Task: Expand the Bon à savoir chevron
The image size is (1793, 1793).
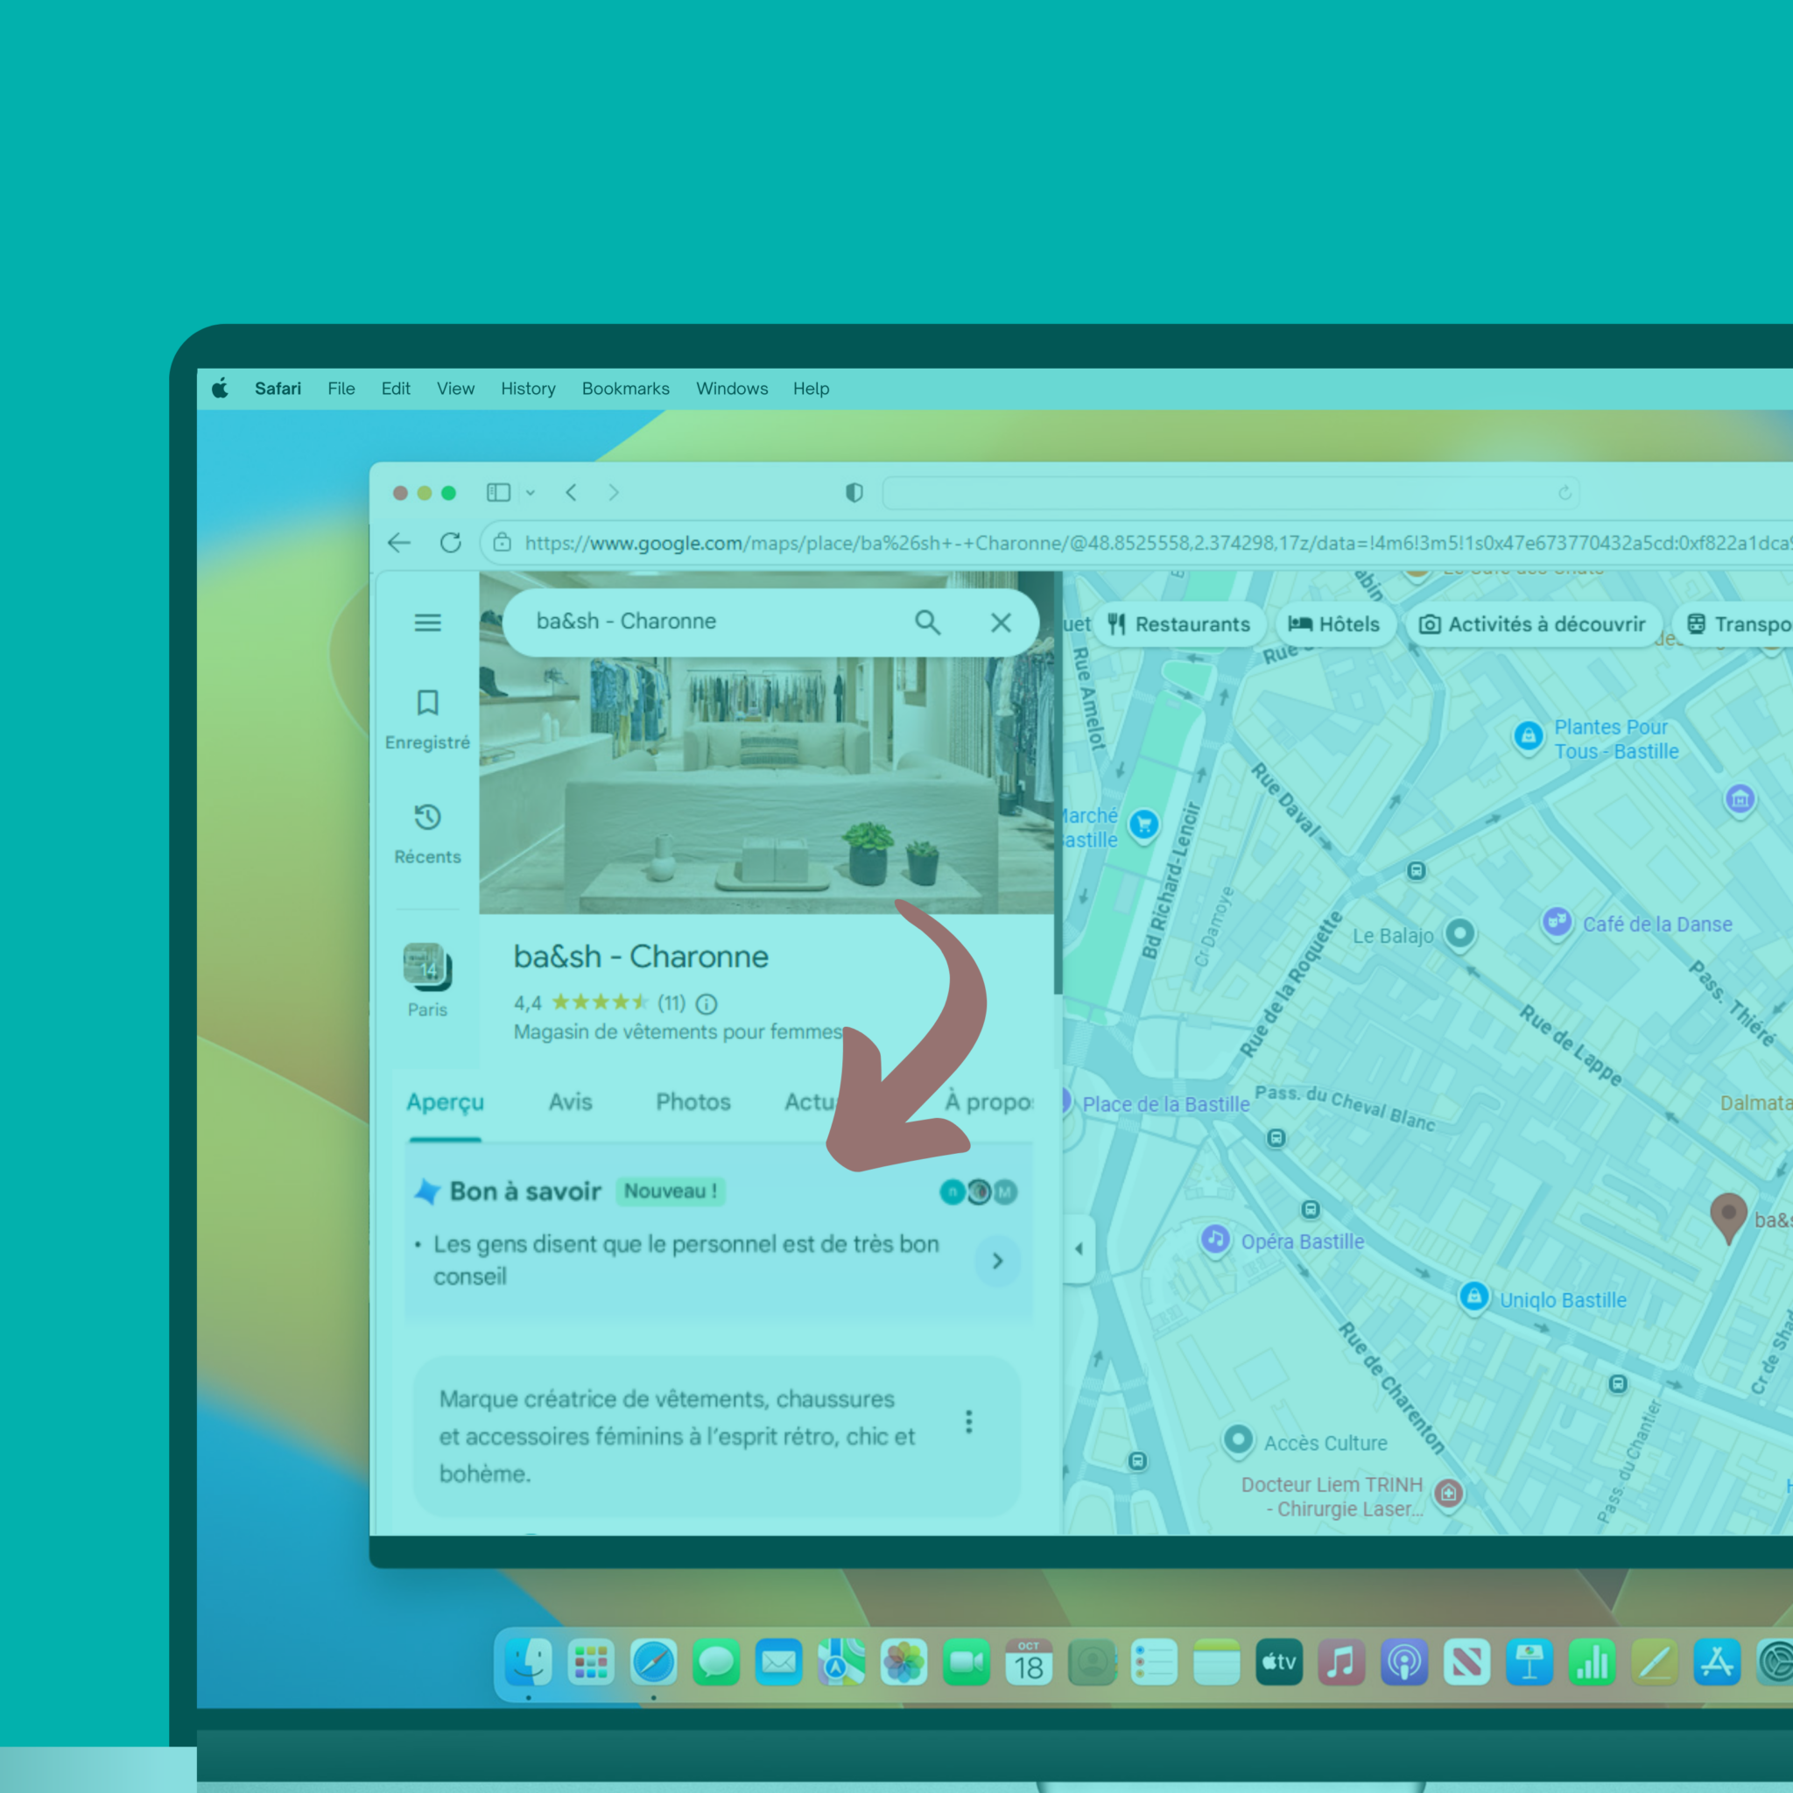Action: point(998,1261)
